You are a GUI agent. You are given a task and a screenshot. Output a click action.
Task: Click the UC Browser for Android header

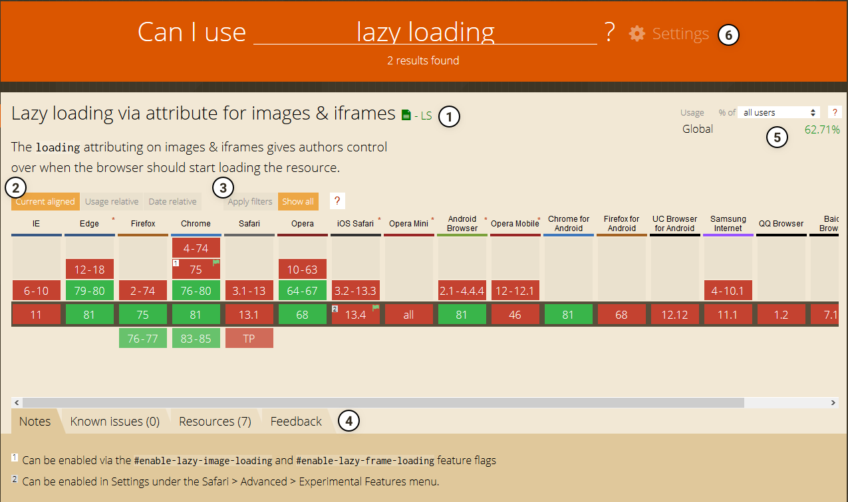(x=675, y=224)
